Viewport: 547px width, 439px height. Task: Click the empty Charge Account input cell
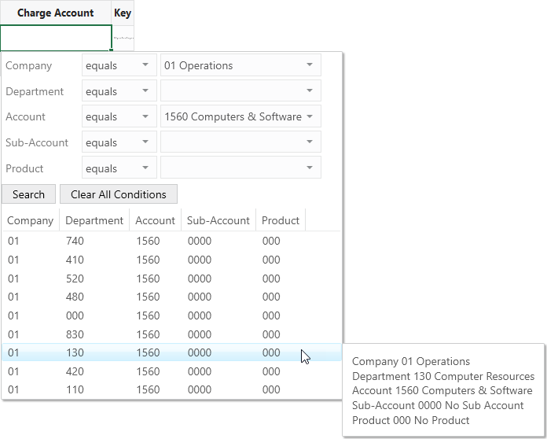point(56,38)
